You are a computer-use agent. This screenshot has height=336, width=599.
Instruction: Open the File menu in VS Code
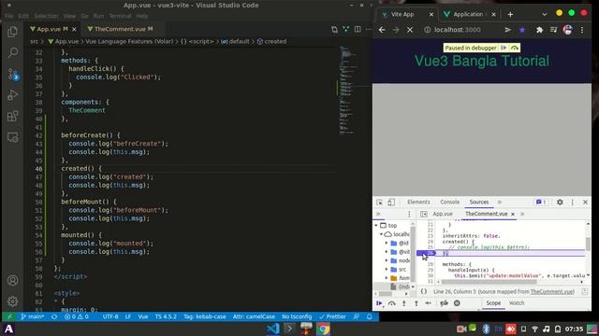[9, 16]
